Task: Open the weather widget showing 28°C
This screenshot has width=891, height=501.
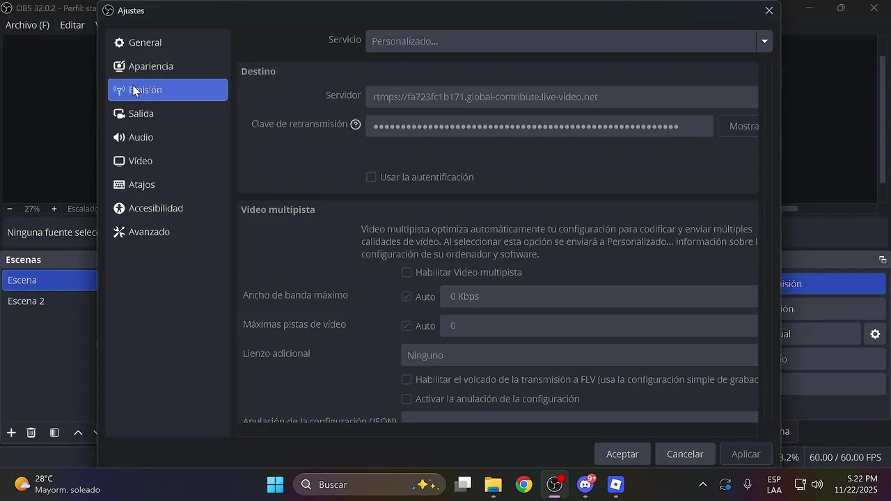Action: [58, 484]
